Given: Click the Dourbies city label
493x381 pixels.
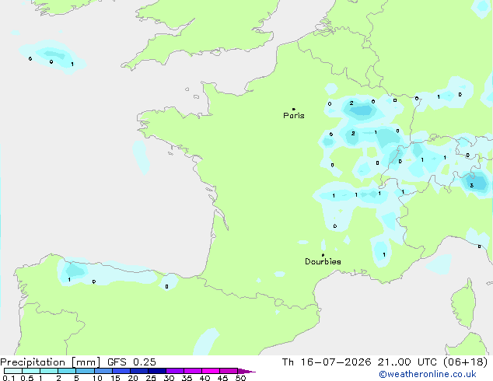Looking at the screenshot, I should (x=323, y=261).
